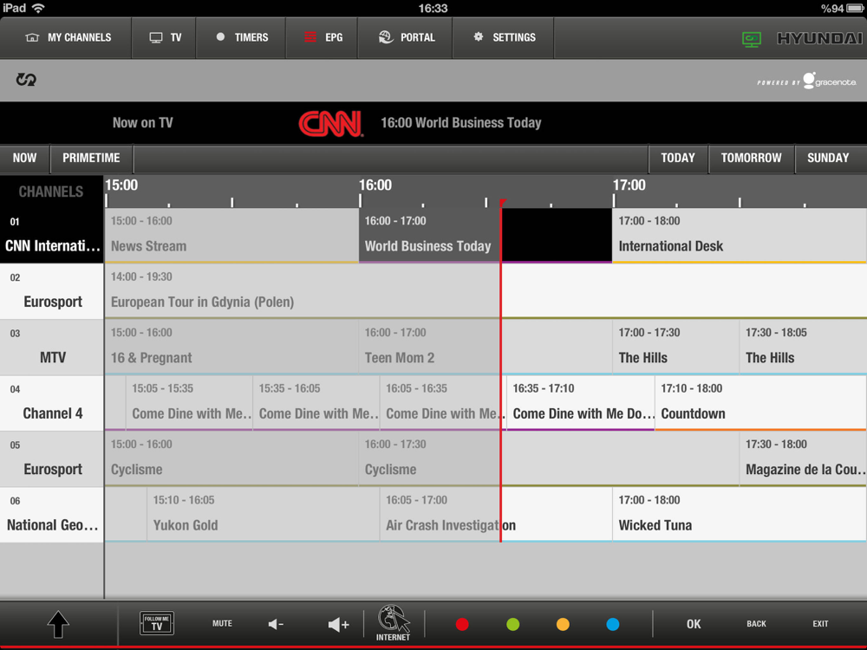Tap the 17:00 hour label on timeline
Screen dimensions: 867x650
(x=629, y=185)
